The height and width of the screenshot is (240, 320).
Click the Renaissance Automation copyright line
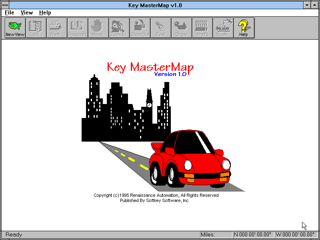pyautogui.click(x=156, y=195)
